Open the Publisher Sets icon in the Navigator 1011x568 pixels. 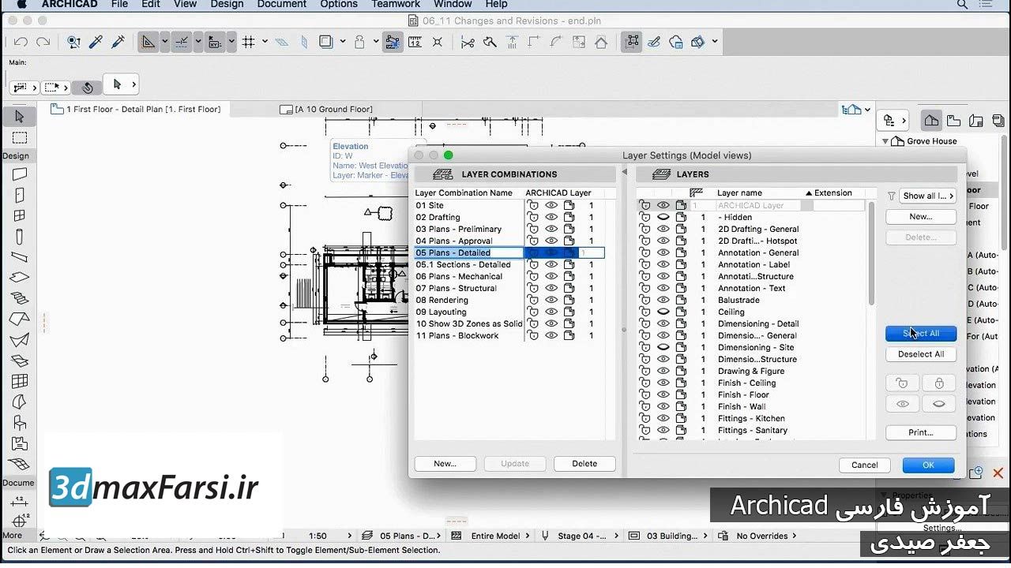(x=998, y=121)
